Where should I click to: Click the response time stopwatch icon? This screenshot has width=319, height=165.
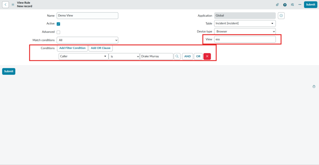314,87
